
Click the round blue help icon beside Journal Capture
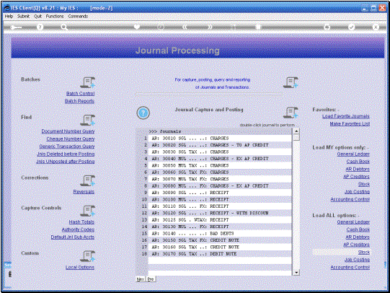(x=143, y=113)
